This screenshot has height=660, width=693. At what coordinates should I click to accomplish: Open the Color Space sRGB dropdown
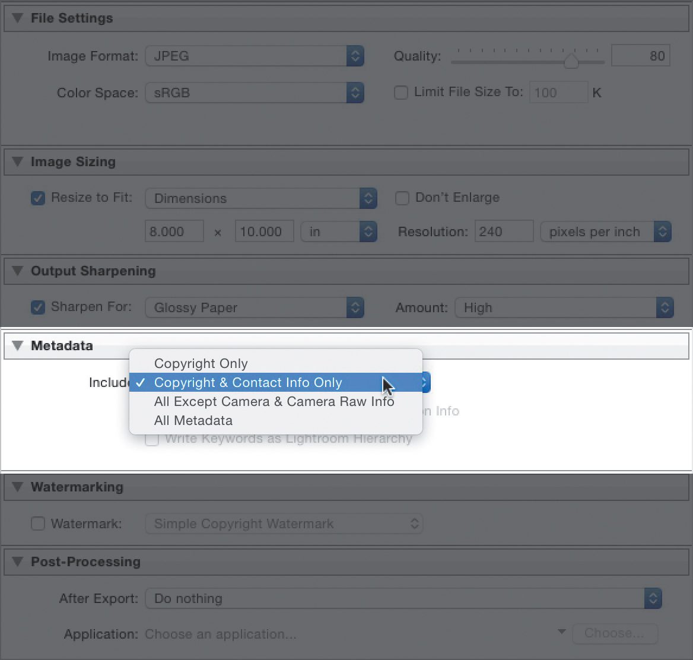[254, 93]
